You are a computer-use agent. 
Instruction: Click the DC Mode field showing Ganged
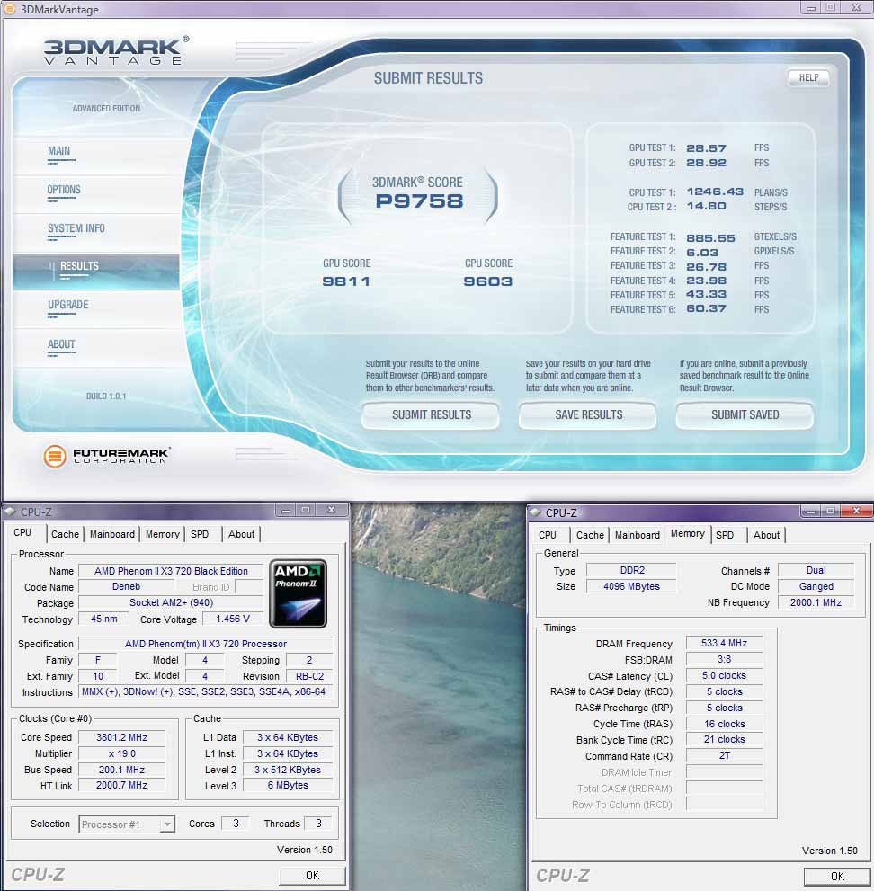tap(816, 586)
